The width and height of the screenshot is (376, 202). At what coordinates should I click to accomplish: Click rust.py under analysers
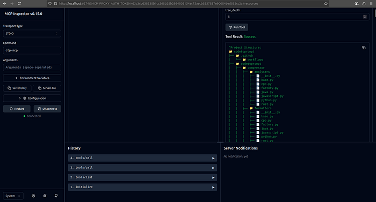coord(265,104)
